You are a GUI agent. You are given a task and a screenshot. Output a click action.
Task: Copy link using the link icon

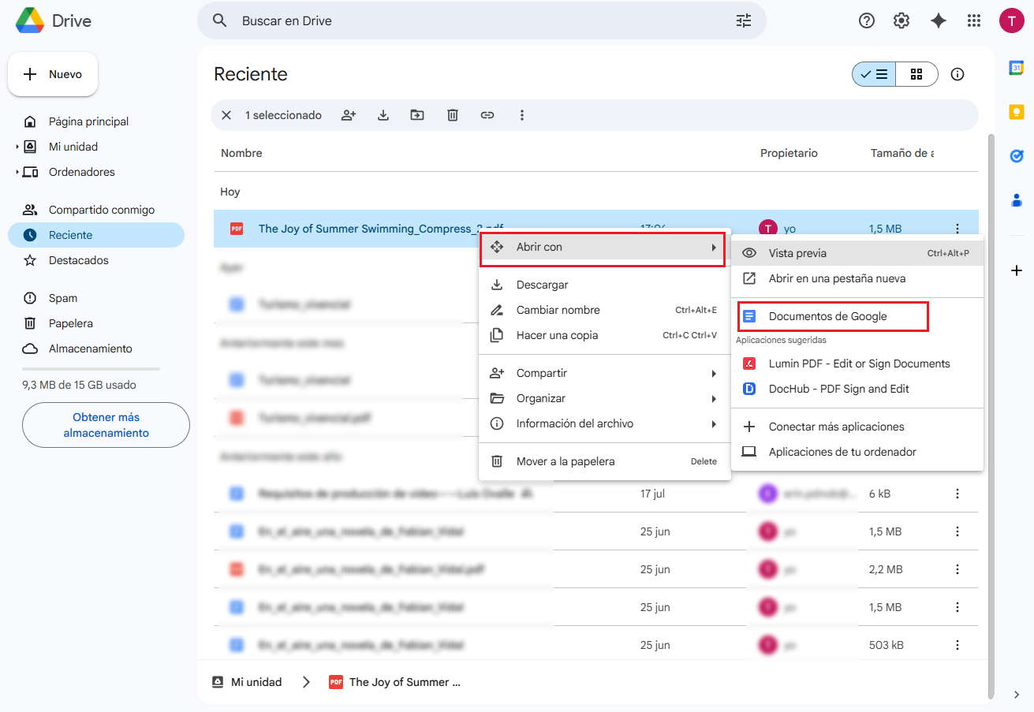point(487,115)
